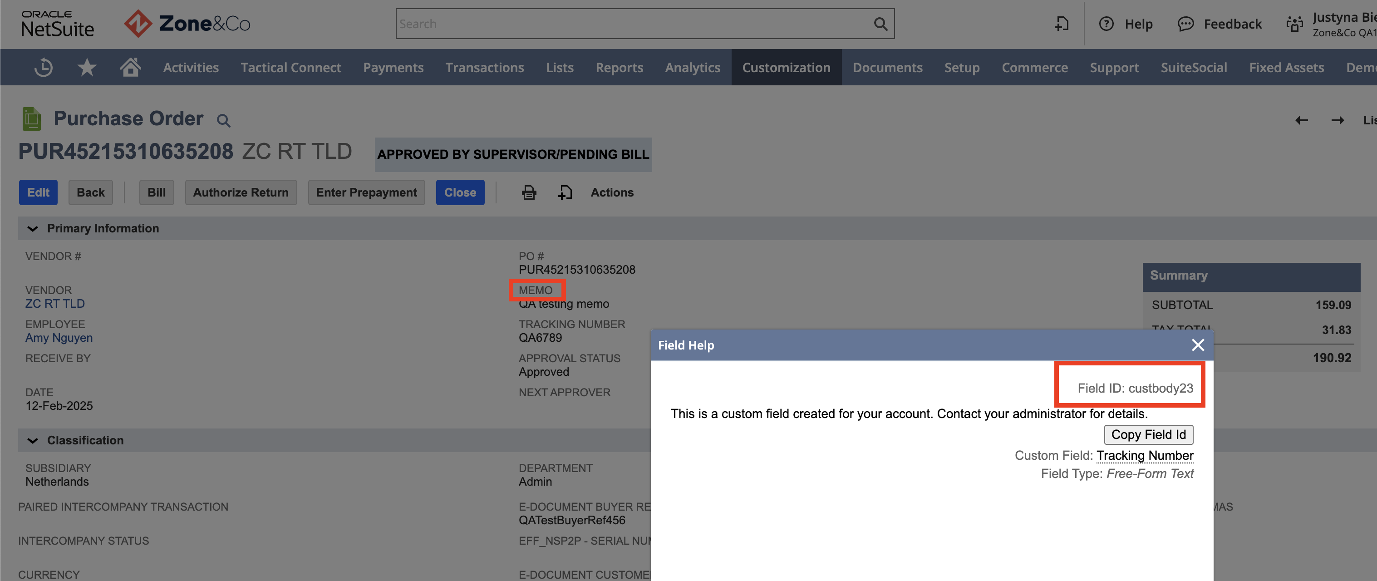1377x581 pixels.
Task: Click the Edit button
Action: click(39, 192)
